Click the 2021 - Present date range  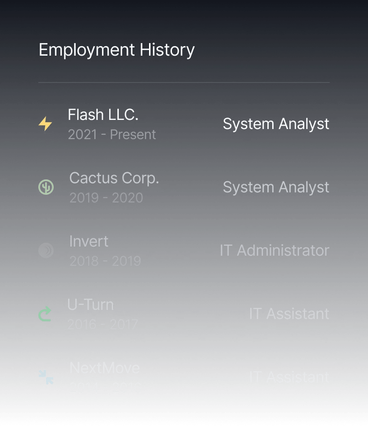pos(112,135)
